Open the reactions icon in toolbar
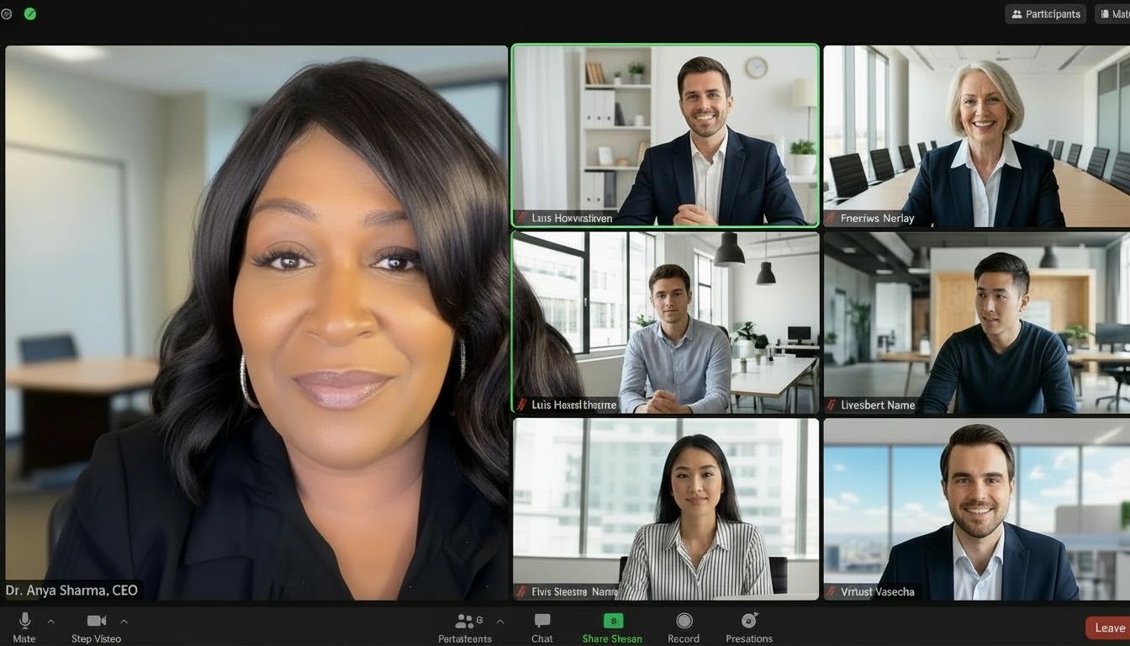 coord(749,621)
